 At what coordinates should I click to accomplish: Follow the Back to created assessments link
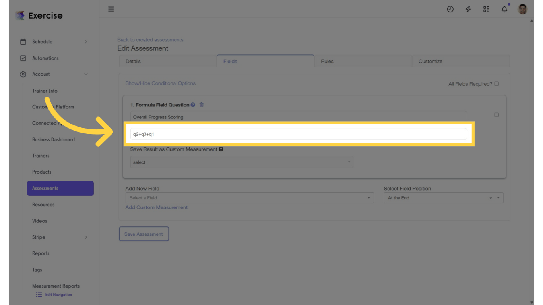[150, 40]
